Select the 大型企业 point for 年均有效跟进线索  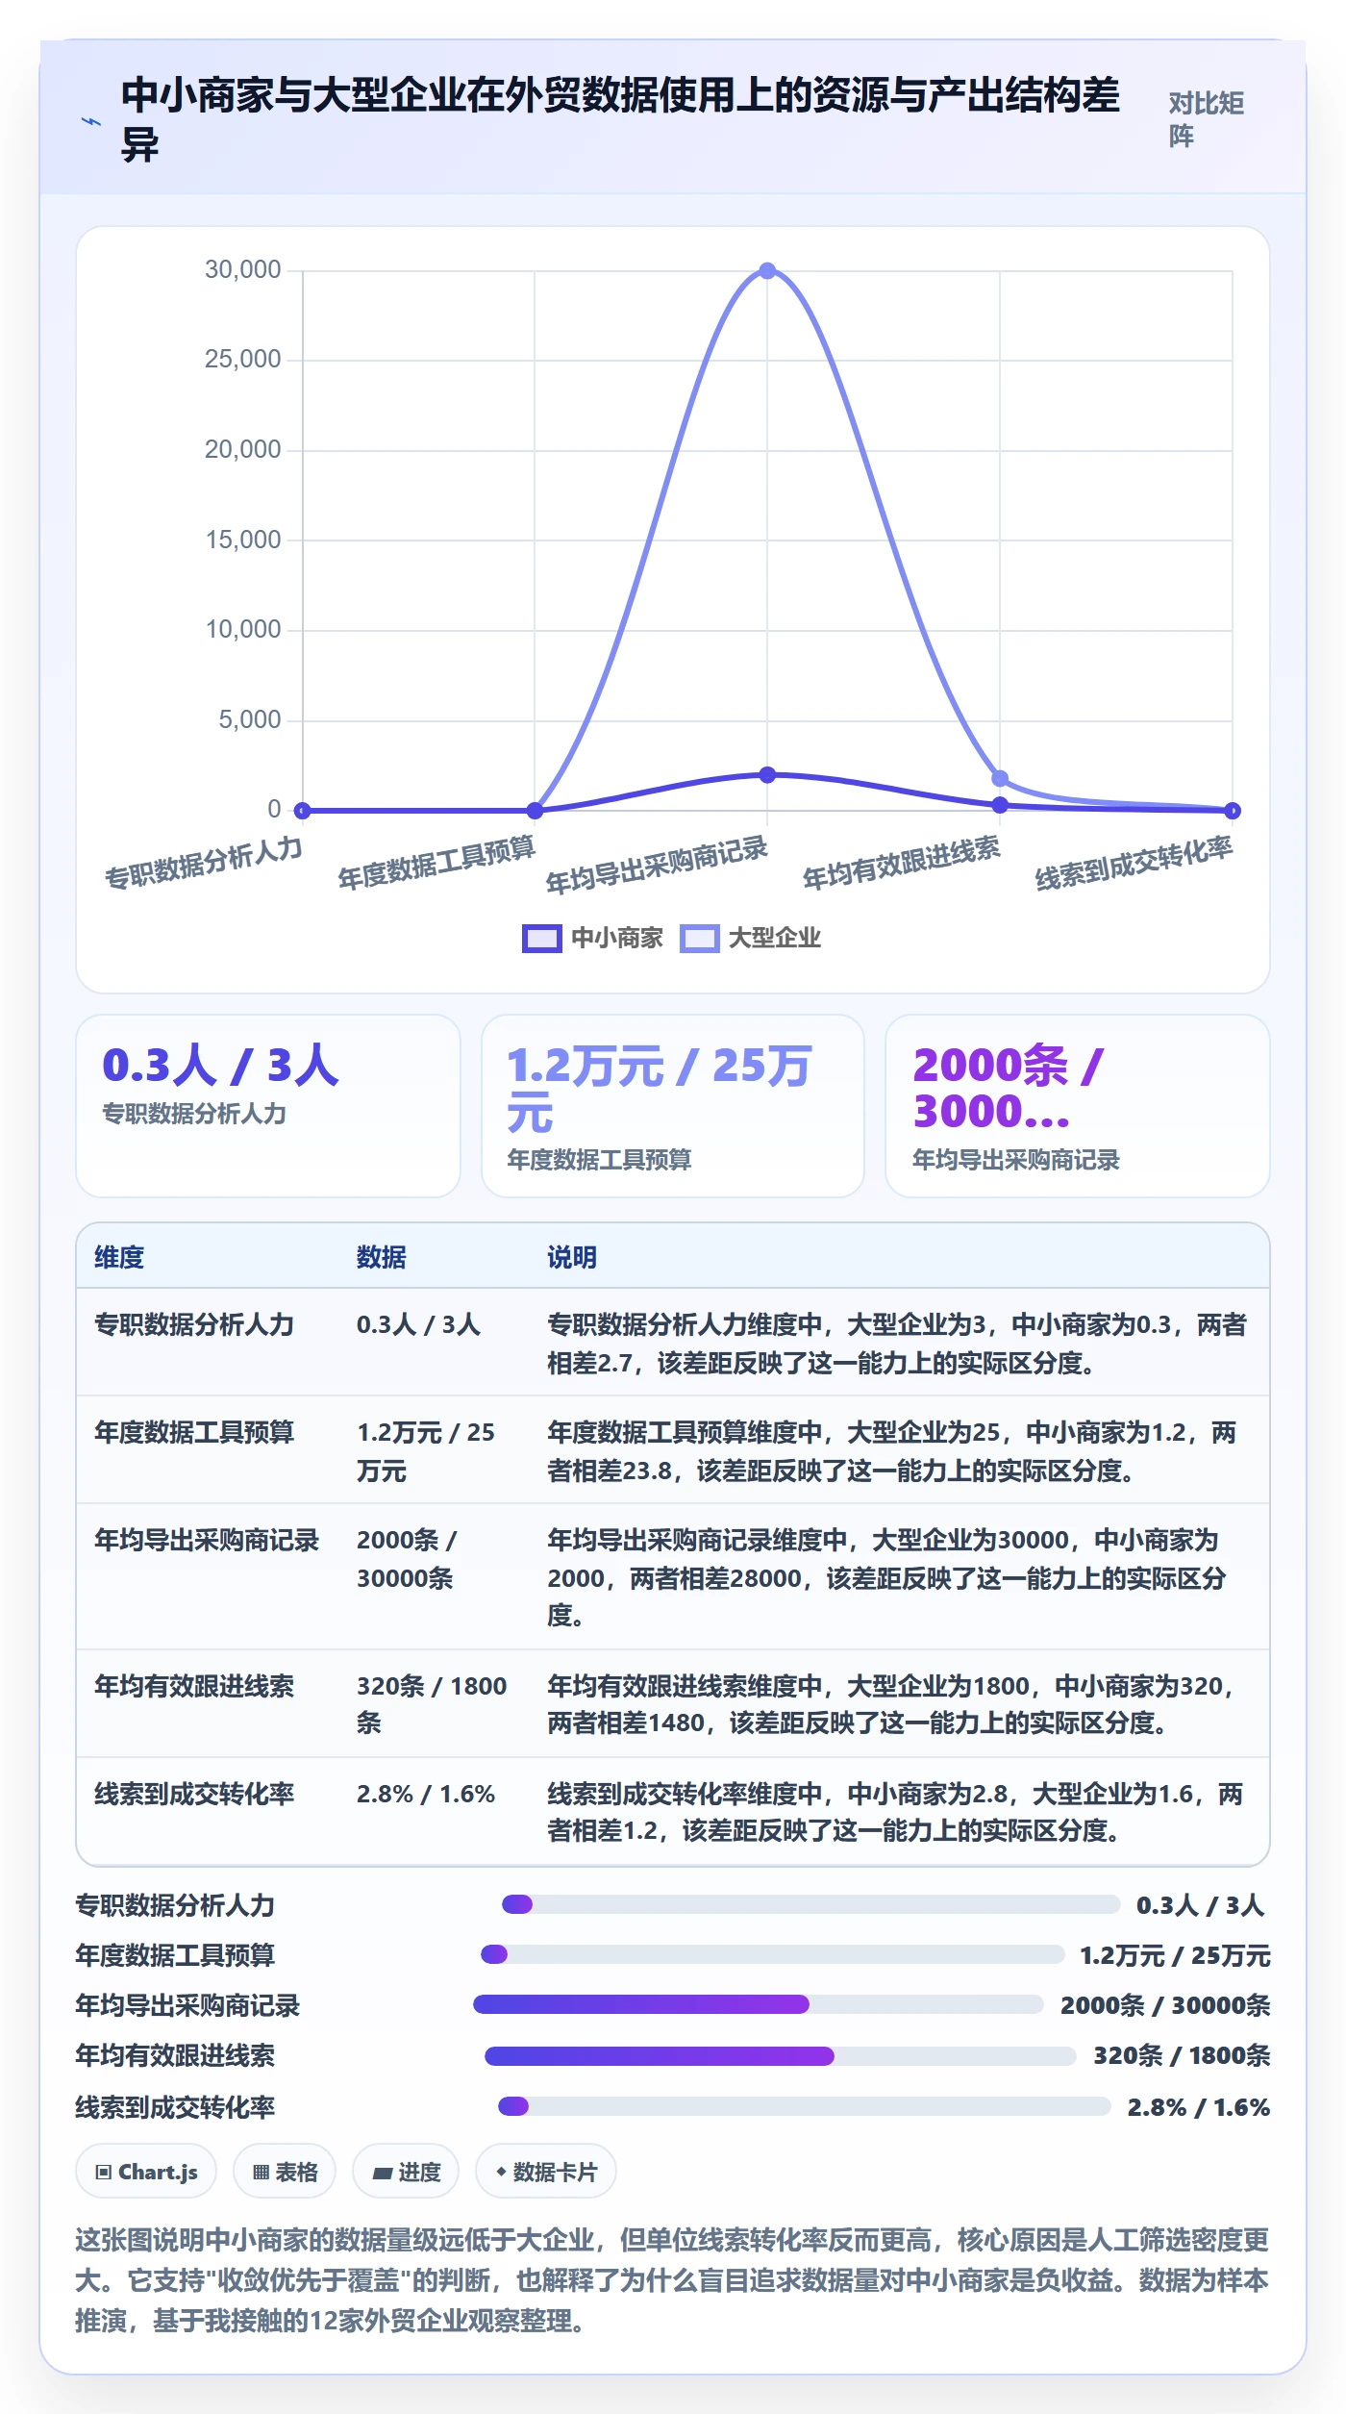tap(1000, 778)
